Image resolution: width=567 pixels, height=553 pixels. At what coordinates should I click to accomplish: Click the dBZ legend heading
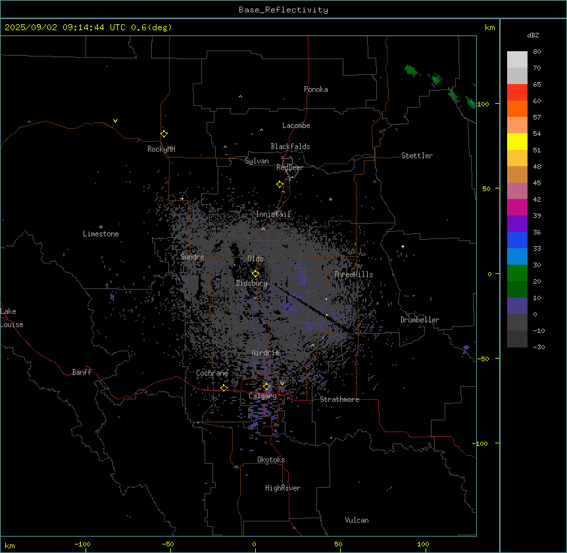[533, 35]
